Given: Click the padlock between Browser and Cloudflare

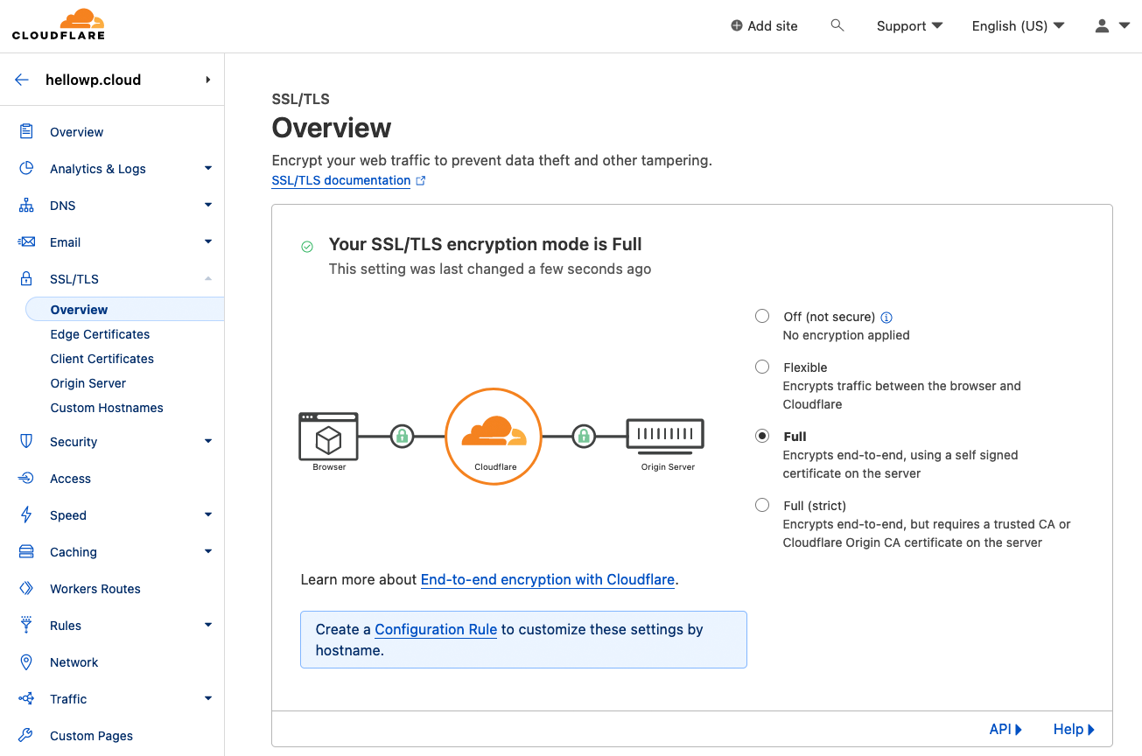Looking at the screenshot, I should [x=402, y=435].
